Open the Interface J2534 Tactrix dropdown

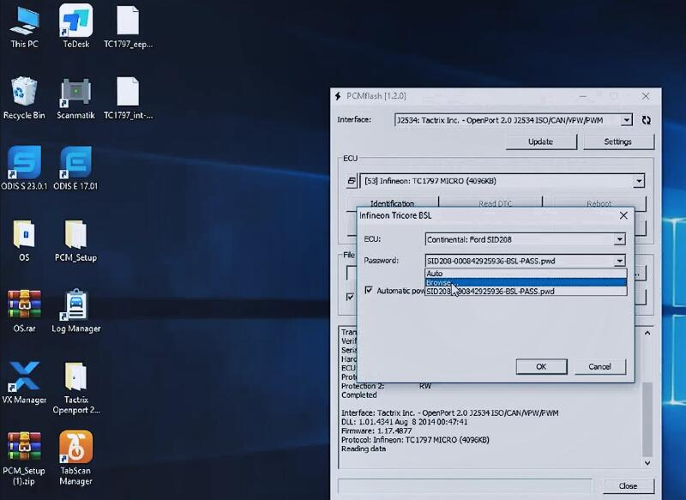[626, 120]
